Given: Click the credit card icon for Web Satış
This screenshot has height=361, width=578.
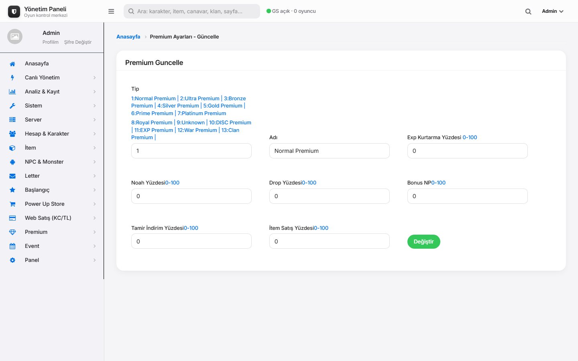Looking at the screenshot, I should (x=12, y=218).
